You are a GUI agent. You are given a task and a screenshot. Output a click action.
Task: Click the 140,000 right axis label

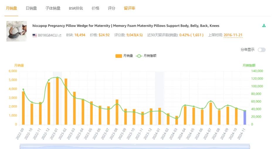pyautogui.click(x=257, y=71)
